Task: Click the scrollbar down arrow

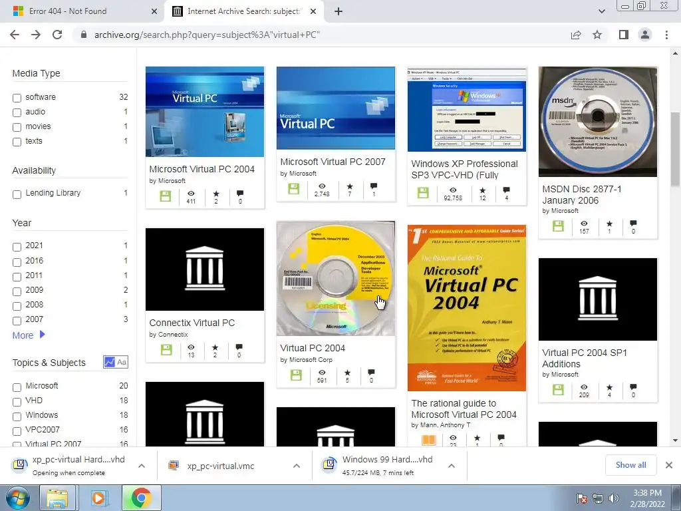Action: [x=675, y=440]
